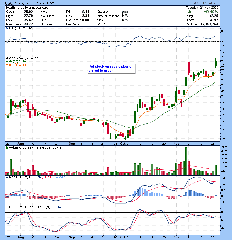Image resolution: width=232 pixels, height=240 pixels.
Task: Click the 'Pot stock on radar' annotation box
Action: (x=111, y=69)
